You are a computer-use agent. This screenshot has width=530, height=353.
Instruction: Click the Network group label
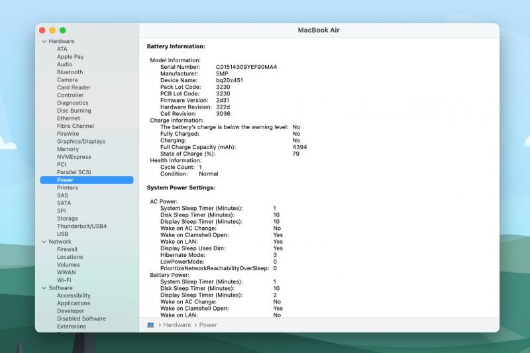[x=60, y=242]
